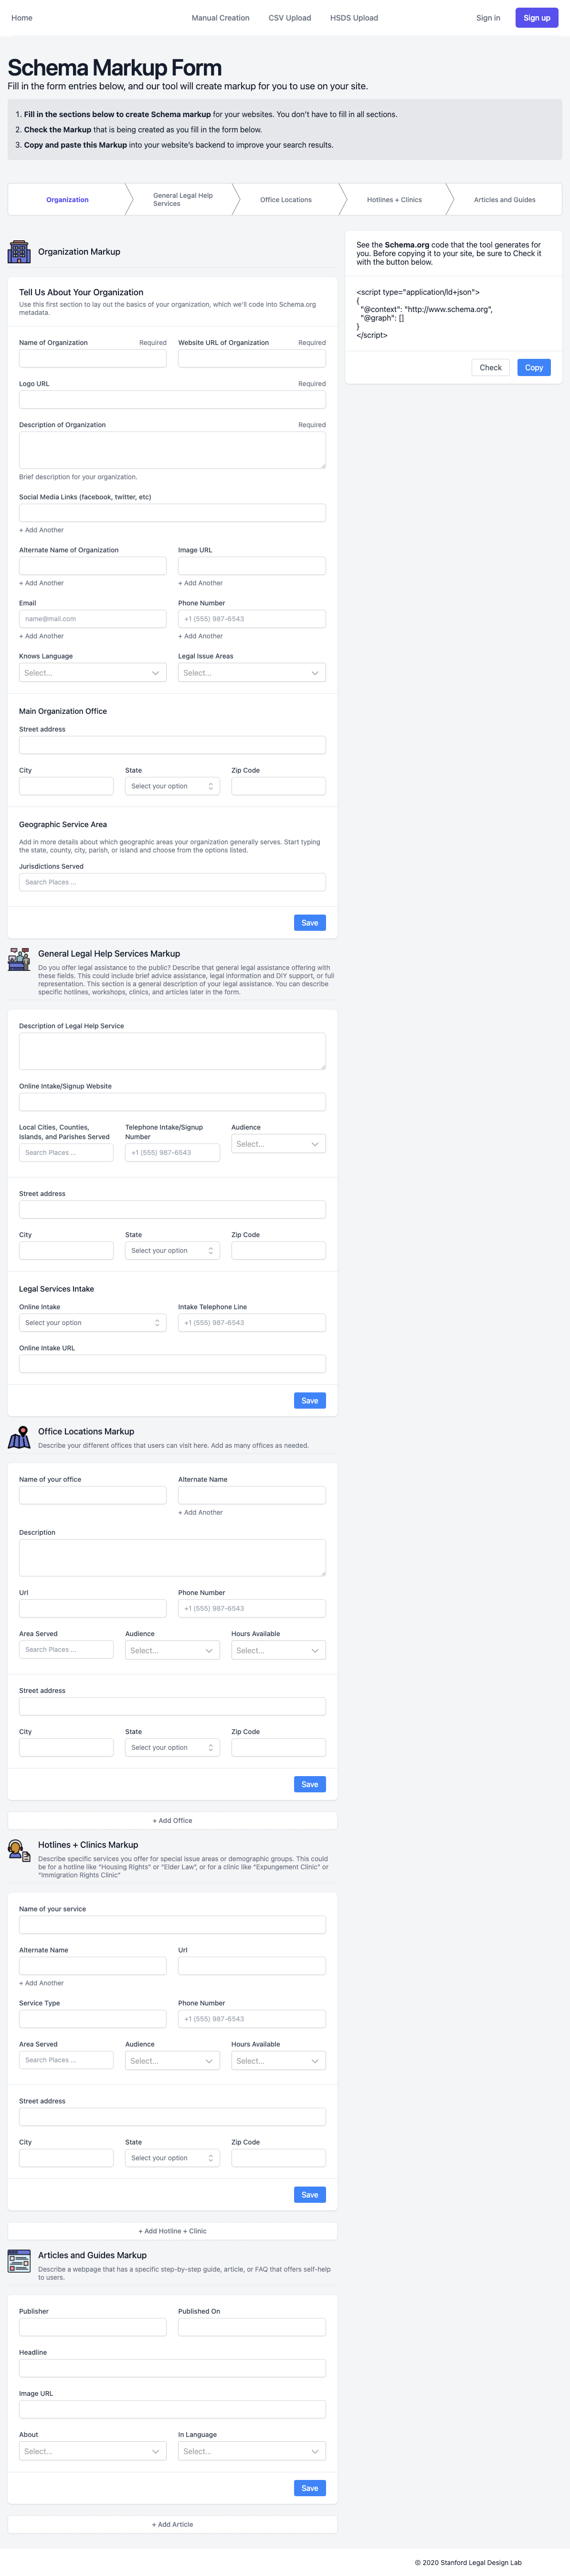Click Check to validate generated markup
570x2576 pixels.
[x=490, y=368]
